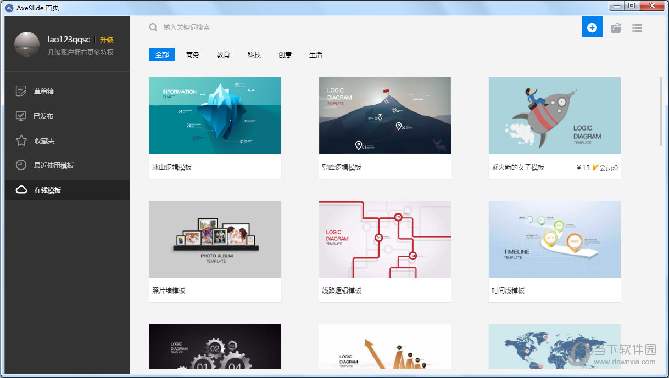
Task: Open the folder icon in top toolbar
Action: 616,28
